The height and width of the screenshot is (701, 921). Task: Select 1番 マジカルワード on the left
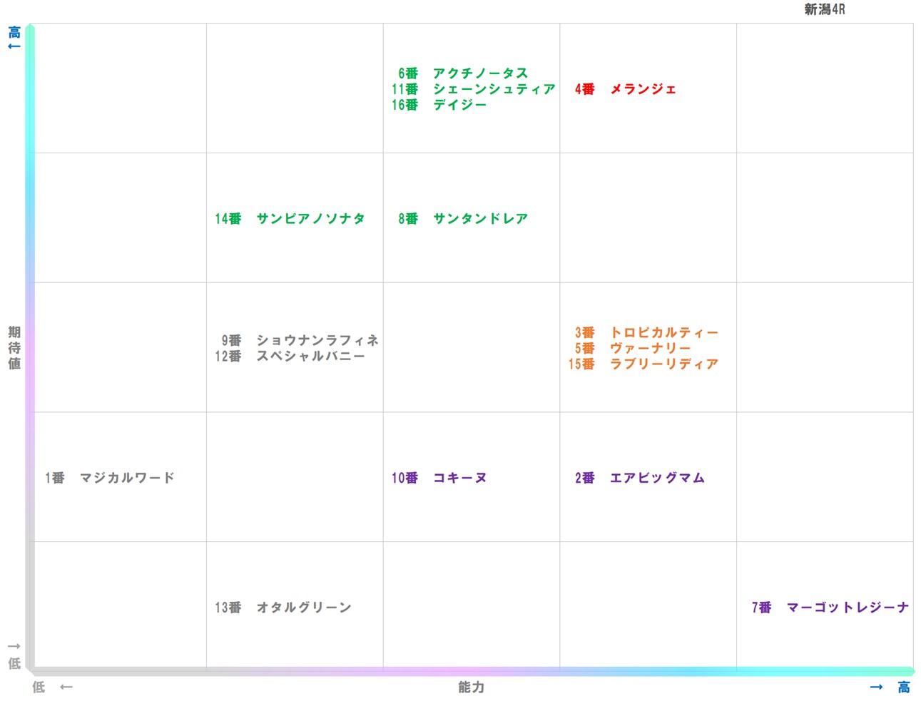tap(110, 478)
